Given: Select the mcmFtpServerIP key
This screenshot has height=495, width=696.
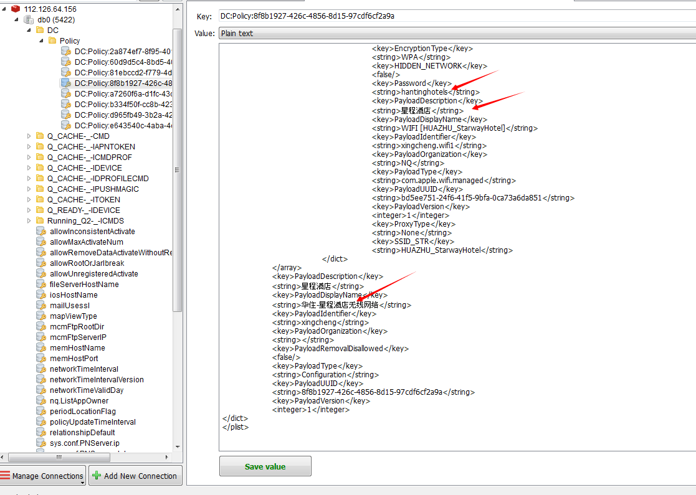Looking at the screenshot, I should [x=78, y=337].
